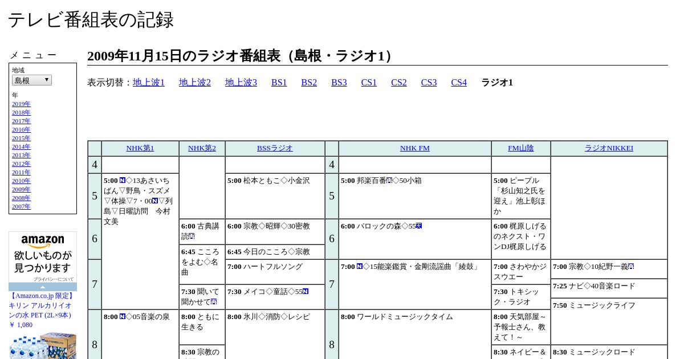The height and width of the screenshot is (359, 684).
Task: Click the icon after バロックの森◇55
Action: click(419, 226)
